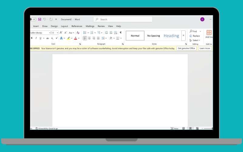Expand the Styles gallery More arrow

click(183, 36)
